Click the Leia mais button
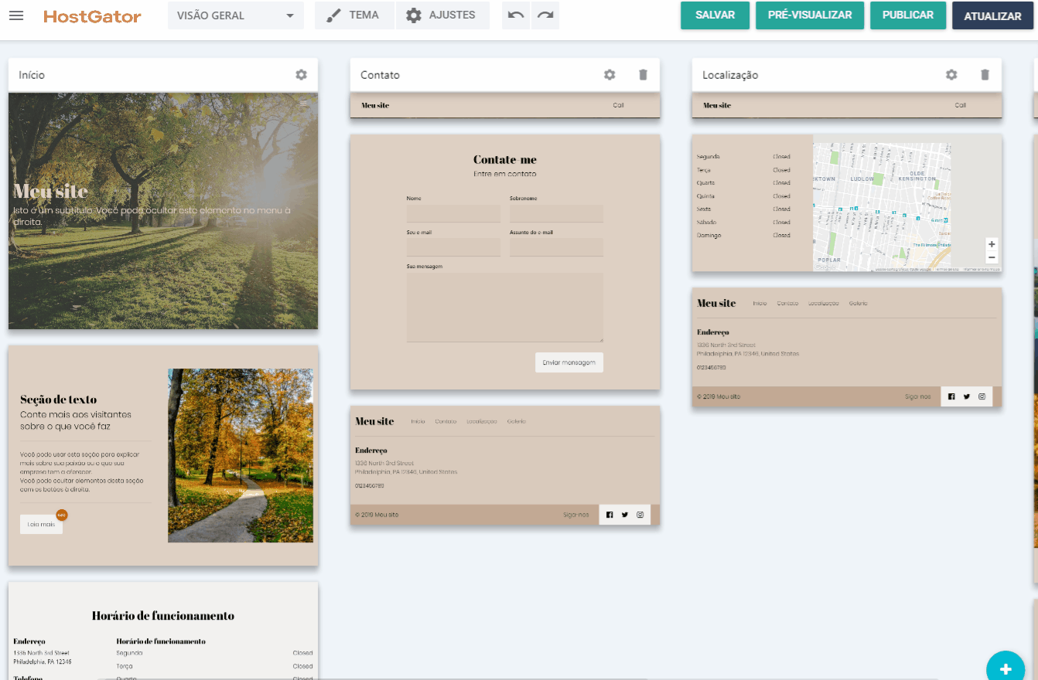Image resolution: width=1038 pixels, height=680 pixels. [x=41, y=524]
